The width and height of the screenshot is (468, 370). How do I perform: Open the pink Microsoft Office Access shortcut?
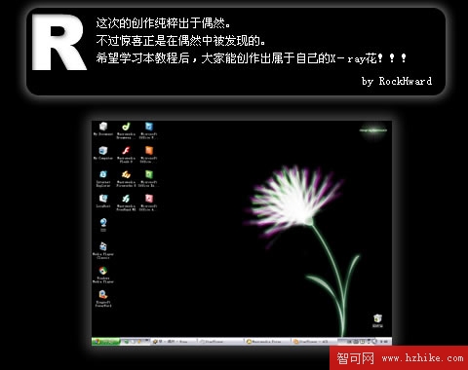pos(148,203)
